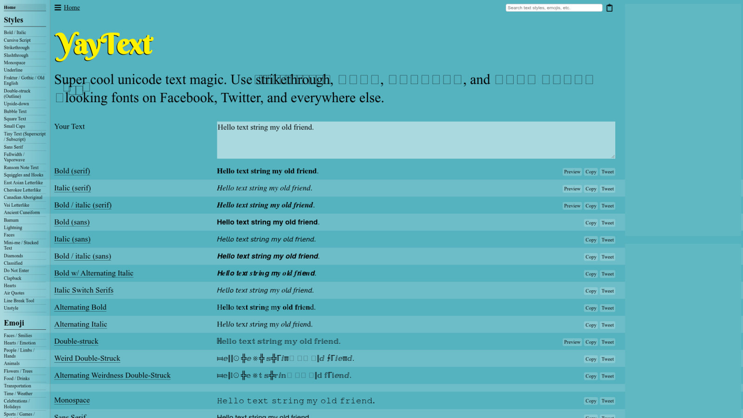Select Line Break Tool in sidebar
The width and height of the screenshot is (743, 418).
coord(19,301)
